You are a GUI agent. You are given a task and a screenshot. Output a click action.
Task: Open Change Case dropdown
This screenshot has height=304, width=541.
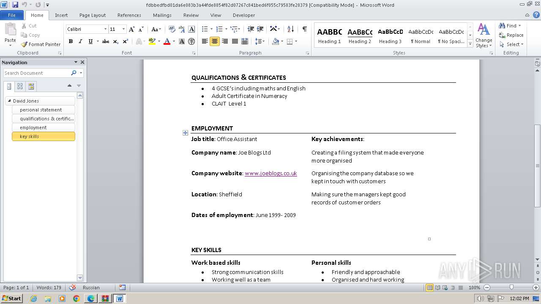point(156,29)
